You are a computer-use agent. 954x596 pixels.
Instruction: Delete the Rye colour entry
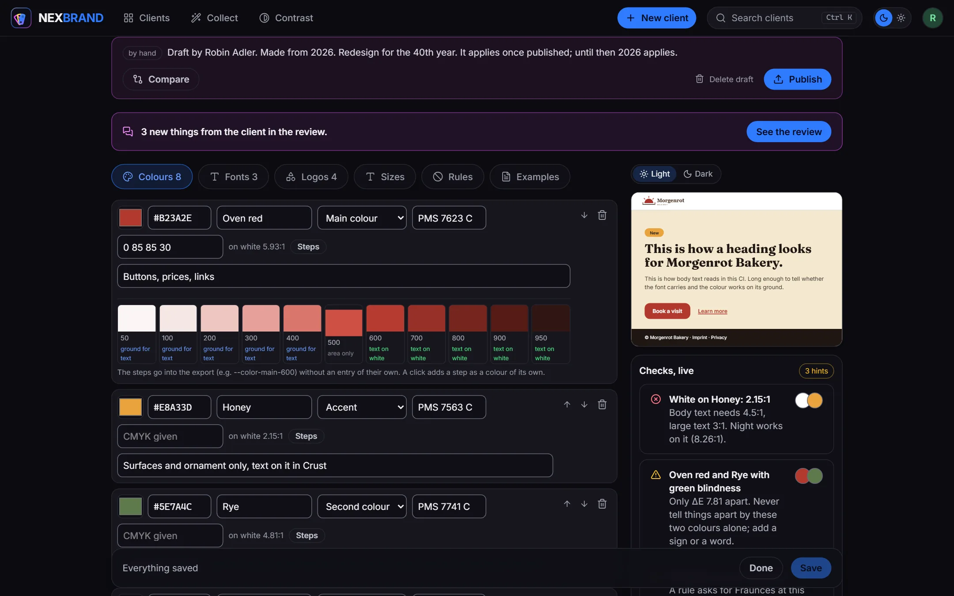point(602,504)
